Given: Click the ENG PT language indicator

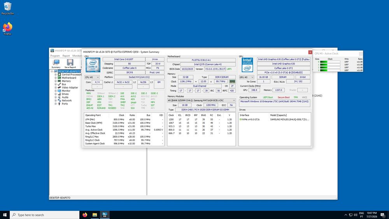Looking at the screenshot, I should 361,215.
